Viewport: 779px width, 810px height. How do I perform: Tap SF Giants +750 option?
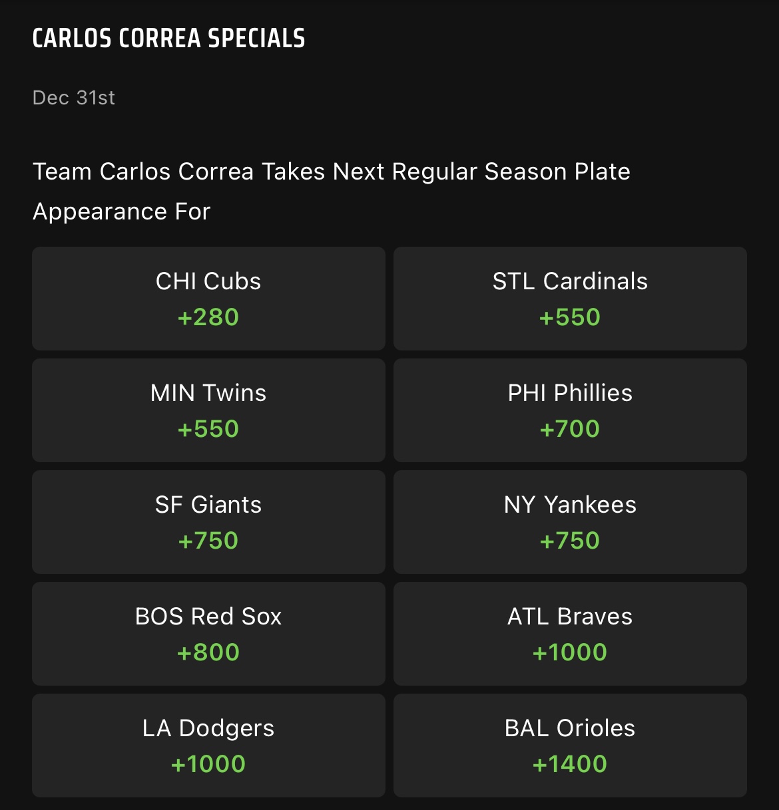(x=208, y=522)
